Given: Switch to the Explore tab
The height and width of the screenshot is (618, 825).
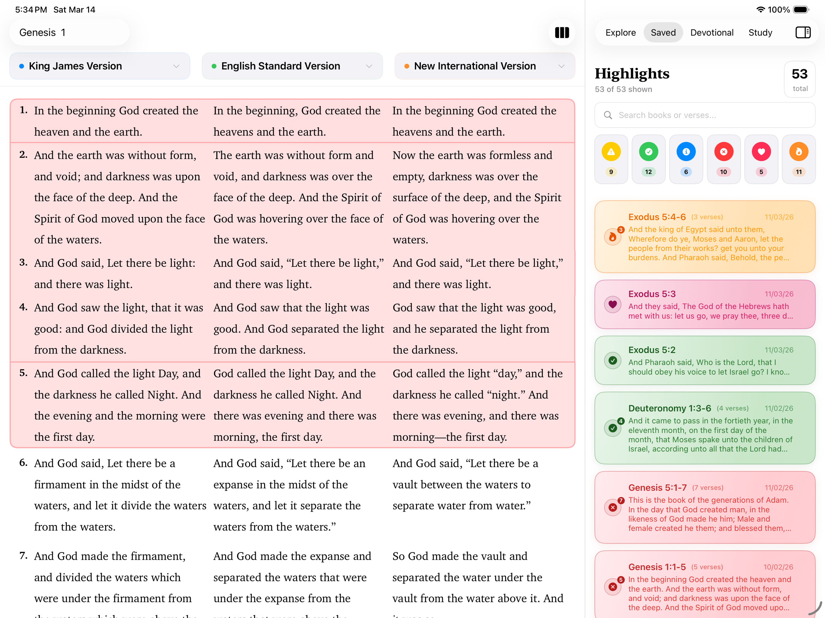Looking at the screenshot, I should coord(620,33).
